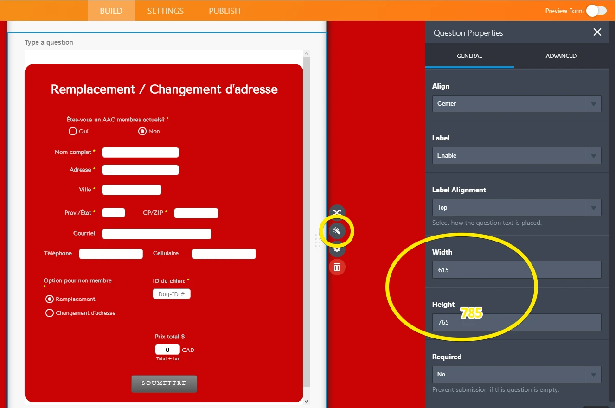Viewport: 615px width, 408px height.
Task: Open the SETTINGS tab in top bar
Action: click(166, 11)
